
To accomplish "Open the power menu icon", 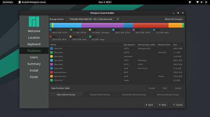I will coord(206,2).
